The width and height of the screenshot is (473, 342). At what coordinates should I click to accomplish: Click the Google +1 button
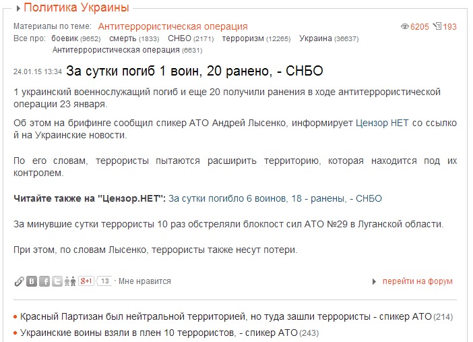pyautogui.click(x=86, y=281)
